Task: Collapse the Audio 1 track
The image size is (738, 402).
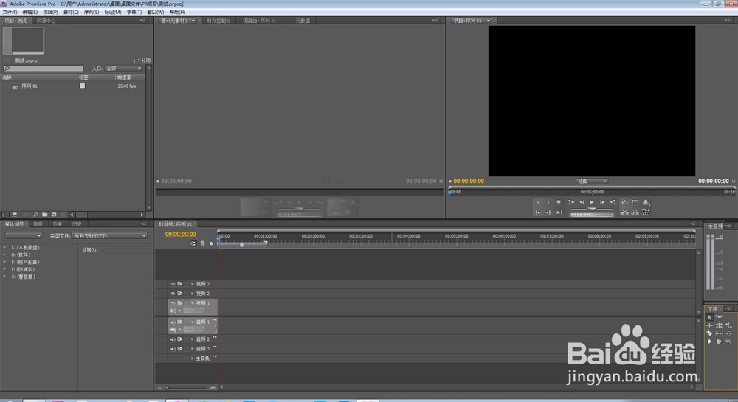Action: point(193,322)
